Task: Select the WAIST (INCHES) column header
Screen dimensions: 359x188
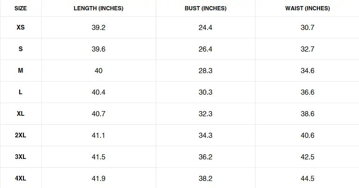Action: pyautogui.click(x=308, y=8)
